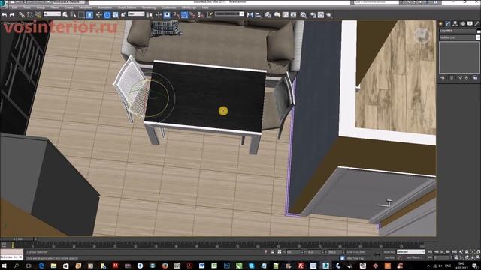This screenshot has width=481, height=270.
Task: Toggle the Auto Key animation mode
Action: coord(389,252)
